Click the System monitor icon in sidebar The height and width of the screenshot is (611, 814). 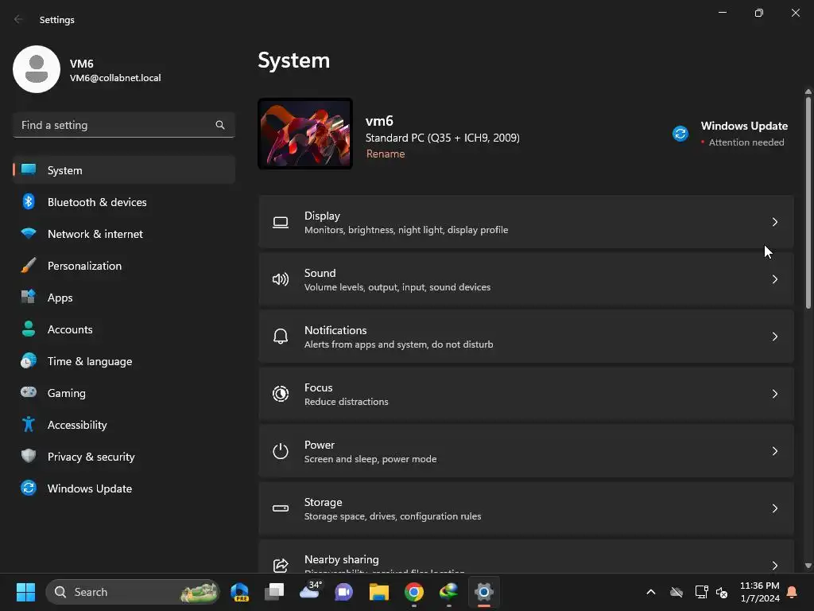click(29, 169)
